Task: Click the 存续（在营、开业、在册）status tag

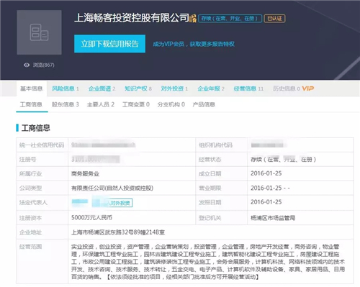Action: coord(230,19)
